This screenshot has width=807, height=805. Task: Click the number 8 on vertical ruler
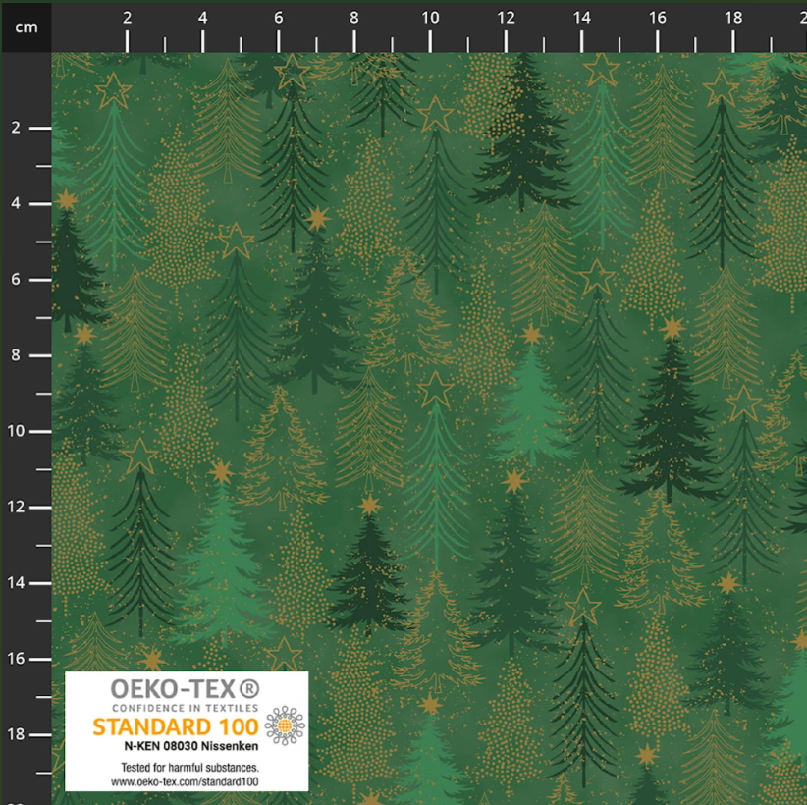pos(16,355)
